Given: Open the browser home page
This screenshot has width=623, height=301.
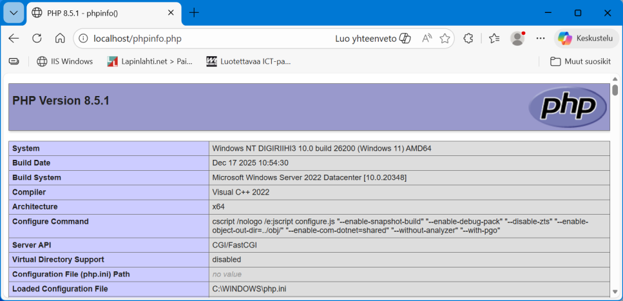Looking at the screenshot, I should tap(60, 38).
